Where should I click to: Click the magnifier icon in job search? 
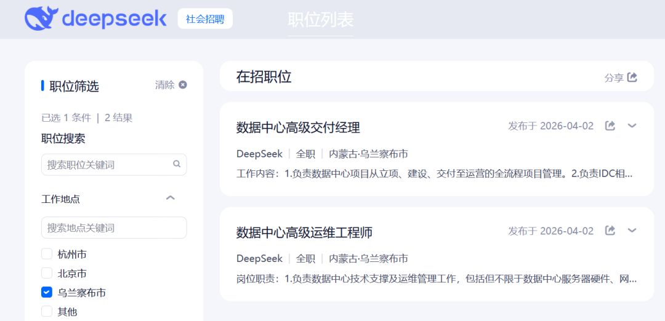click(x=177, y=164)
